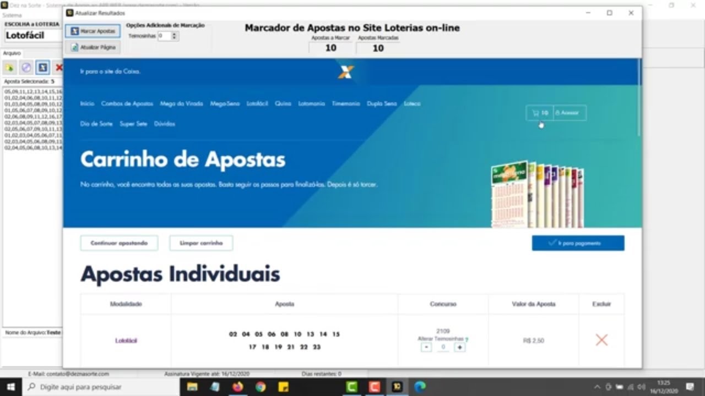This screenshot has height=396, width=705.
Task: Select the bet row starting 02,04,05,06,08
Action: pyautogui.click(x=33, y=148)
